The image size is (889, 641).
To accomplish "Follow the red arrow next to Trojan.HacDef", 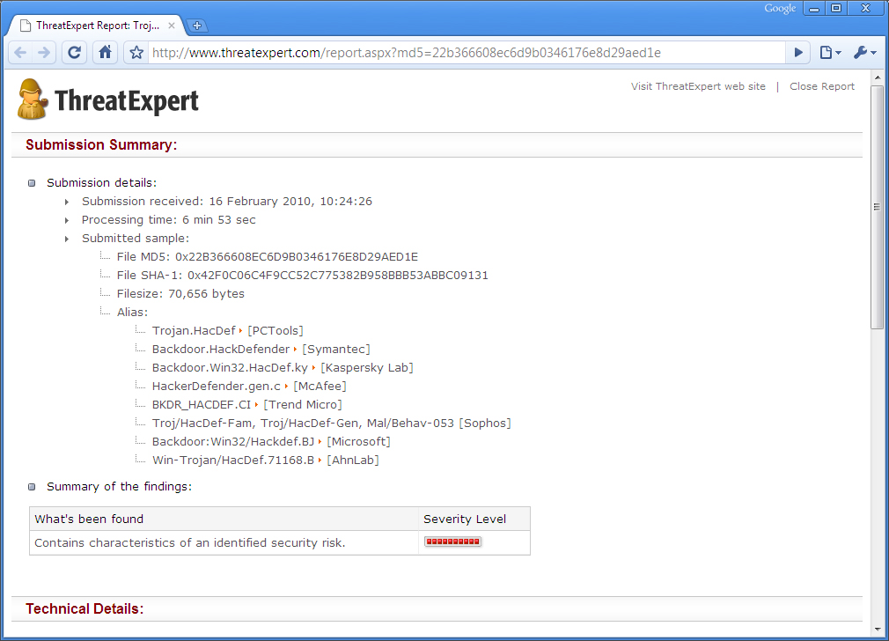I will (x=241, y=331).
